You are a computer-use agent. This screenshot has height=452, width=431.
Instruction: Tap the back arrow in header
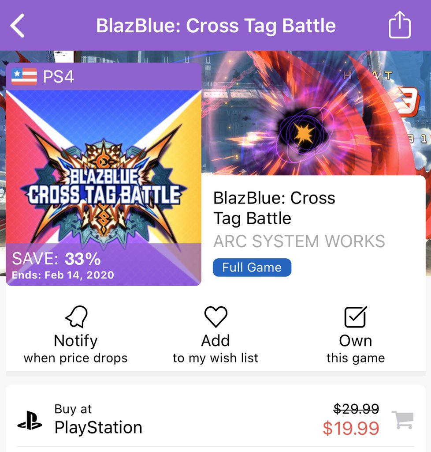pyautogui.click(x=17, y=26)
